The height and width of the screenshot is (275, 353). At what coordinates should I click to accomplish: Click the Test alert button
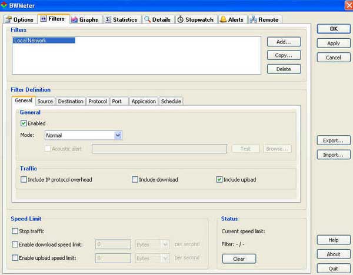coord(245,149)
